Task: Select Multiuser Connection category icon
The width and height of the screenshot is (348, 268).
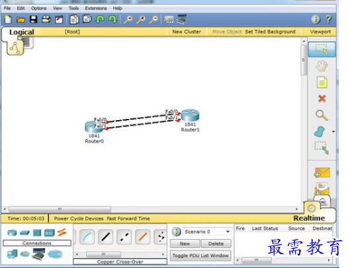Action: [55, 254]
